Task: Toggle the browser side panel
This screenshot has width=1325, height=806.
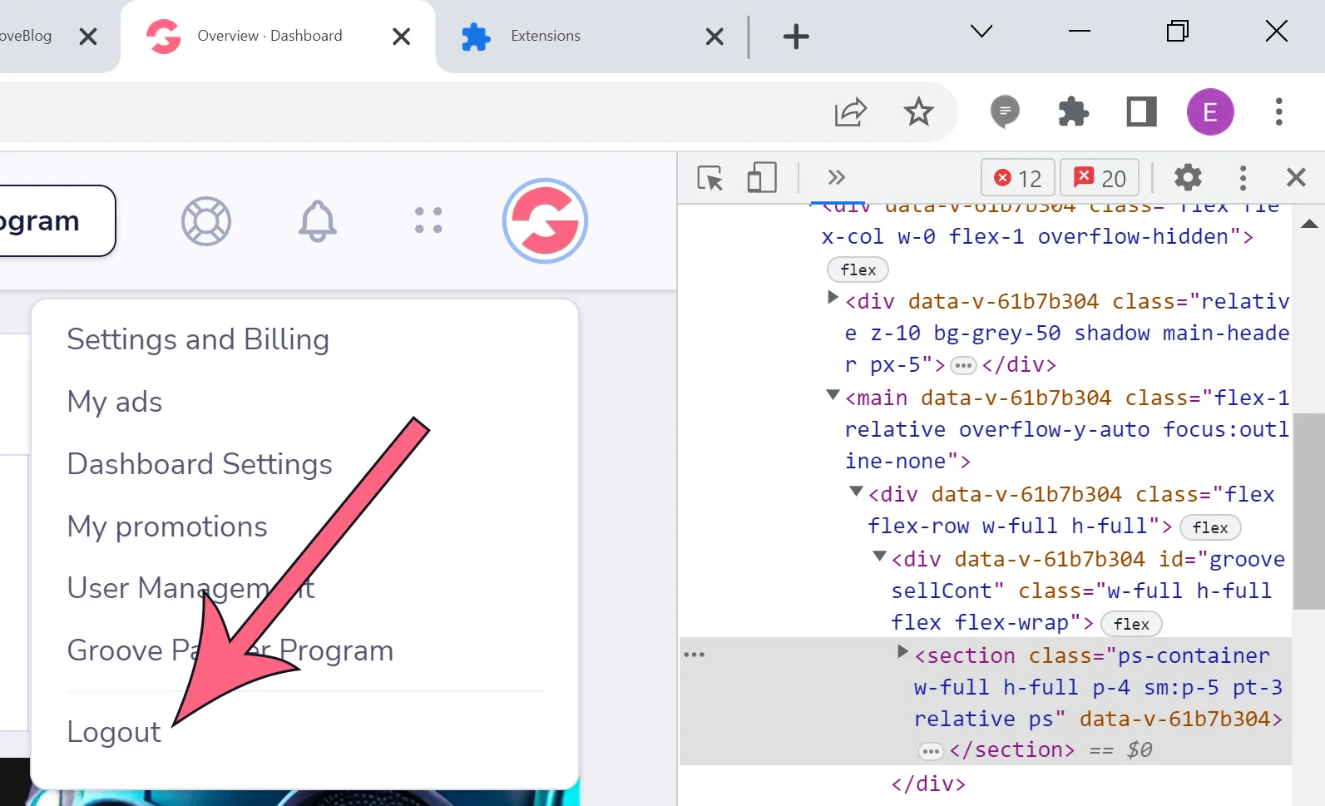Action: point(1141,111)
